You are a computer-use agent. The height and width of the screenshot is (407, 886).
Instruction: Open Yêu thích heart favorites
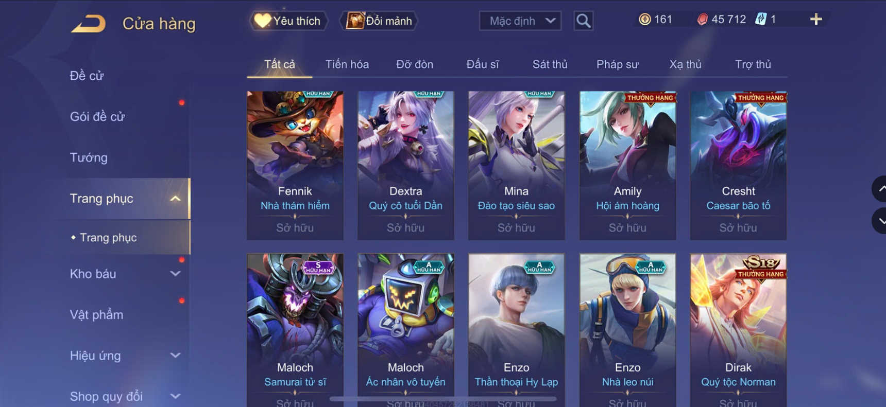288,21
